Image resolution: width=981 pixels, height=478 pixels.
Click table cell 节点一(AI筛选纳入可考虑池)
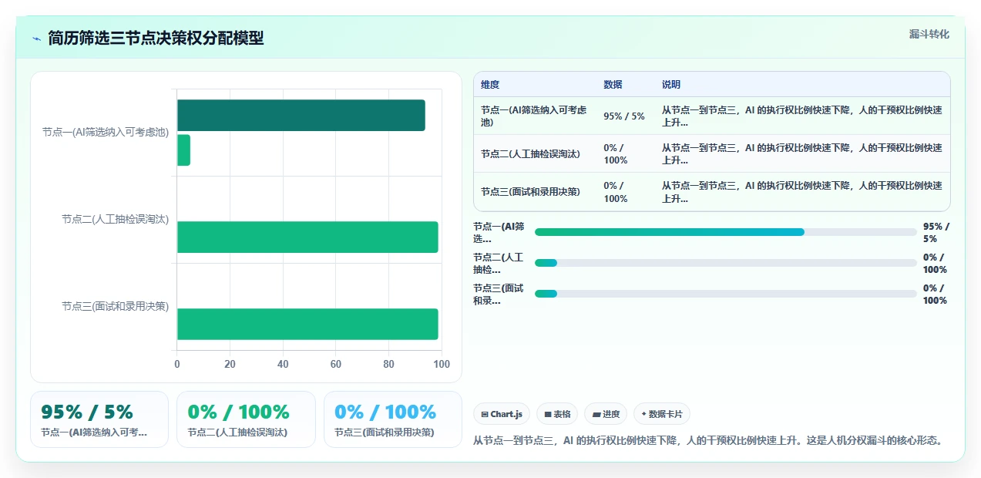(x=533, y=116)
